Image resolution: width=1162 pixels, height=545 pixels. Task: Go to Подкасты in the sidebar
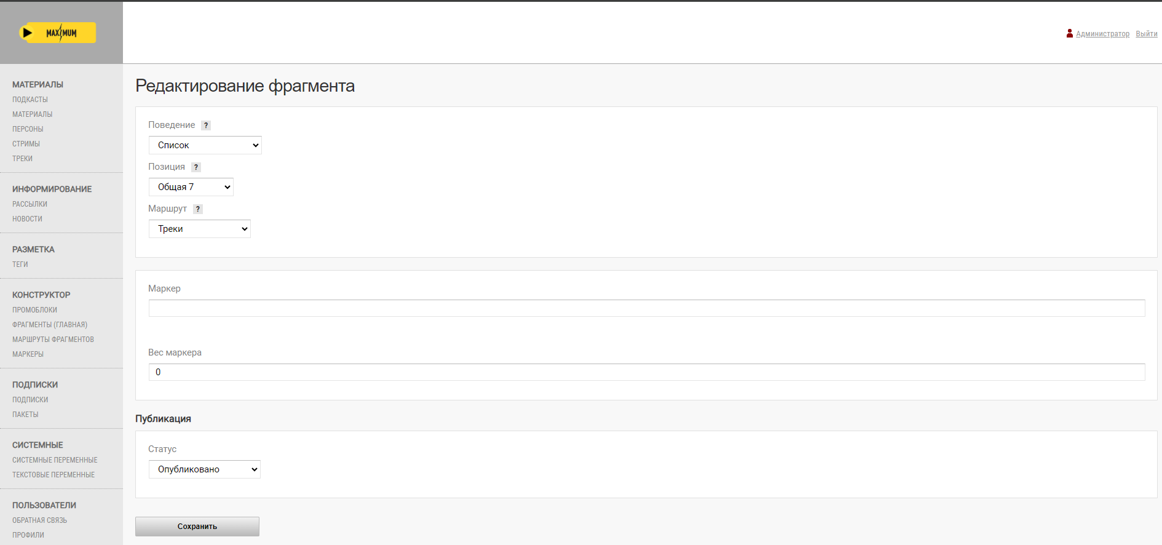[x=30, y=100]
